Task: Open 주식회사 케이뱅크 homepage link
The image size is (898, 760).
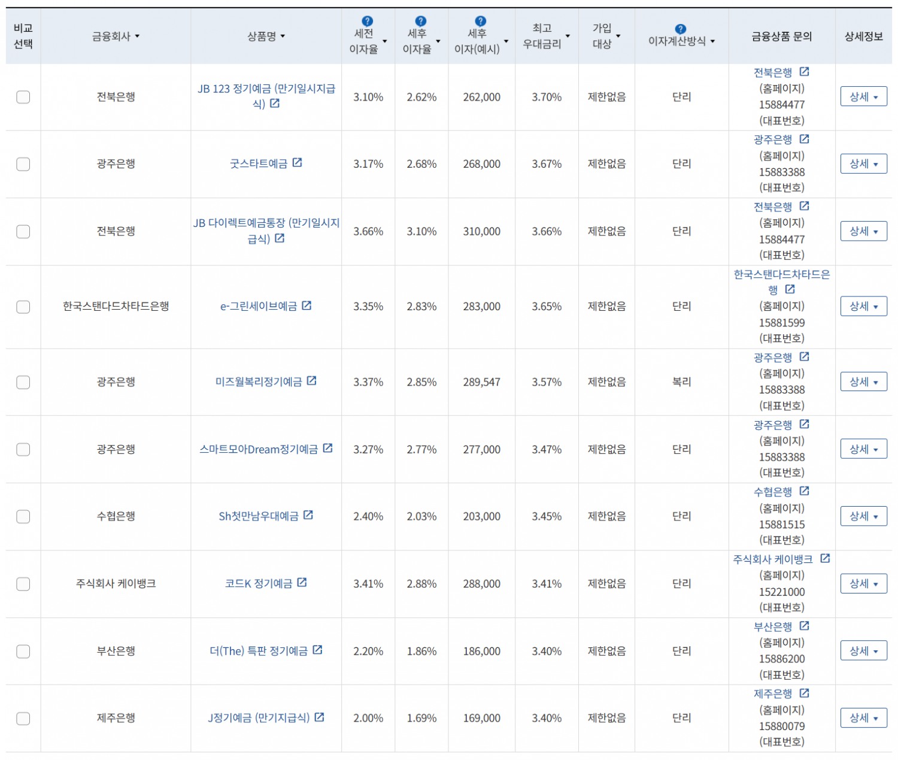Action: [773, 559]
